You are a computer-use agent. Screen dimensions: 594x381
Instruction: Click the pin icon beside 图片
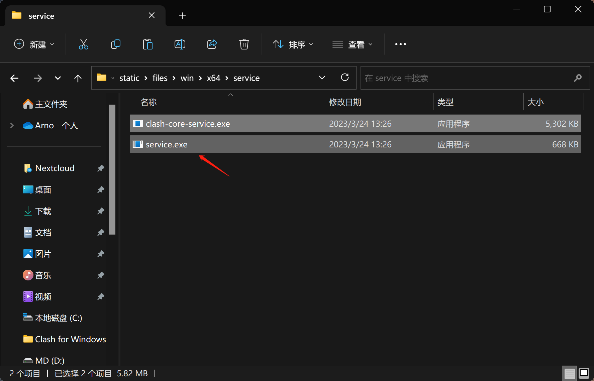(101, 254)
